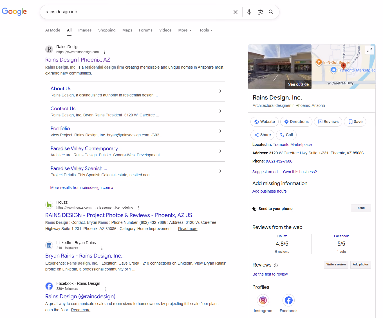
Task: Click 'Own this business?' link
Action: (300, 172)
